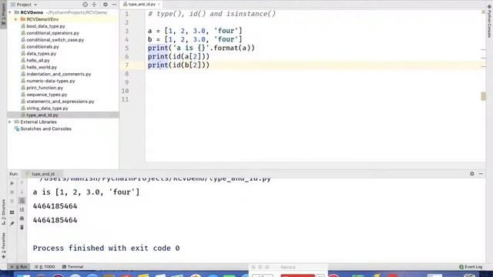This screenshot has width=493, height=277.
Task: Open the Run tool window tab
Action: (18, 267)
